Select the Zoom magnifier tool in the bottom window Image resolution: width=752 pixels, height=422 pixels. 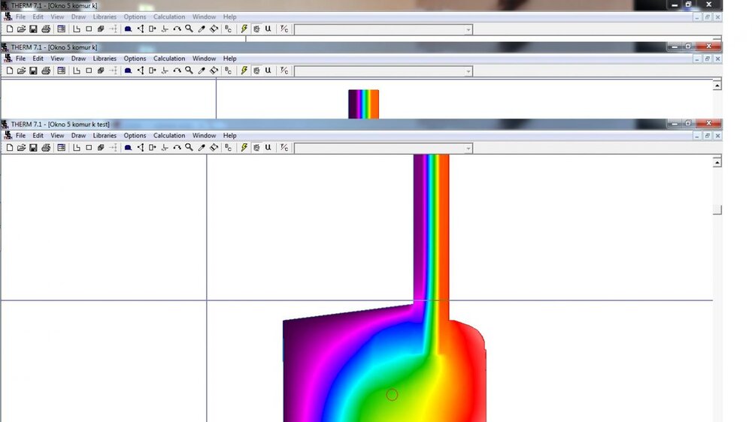point(190,148)
